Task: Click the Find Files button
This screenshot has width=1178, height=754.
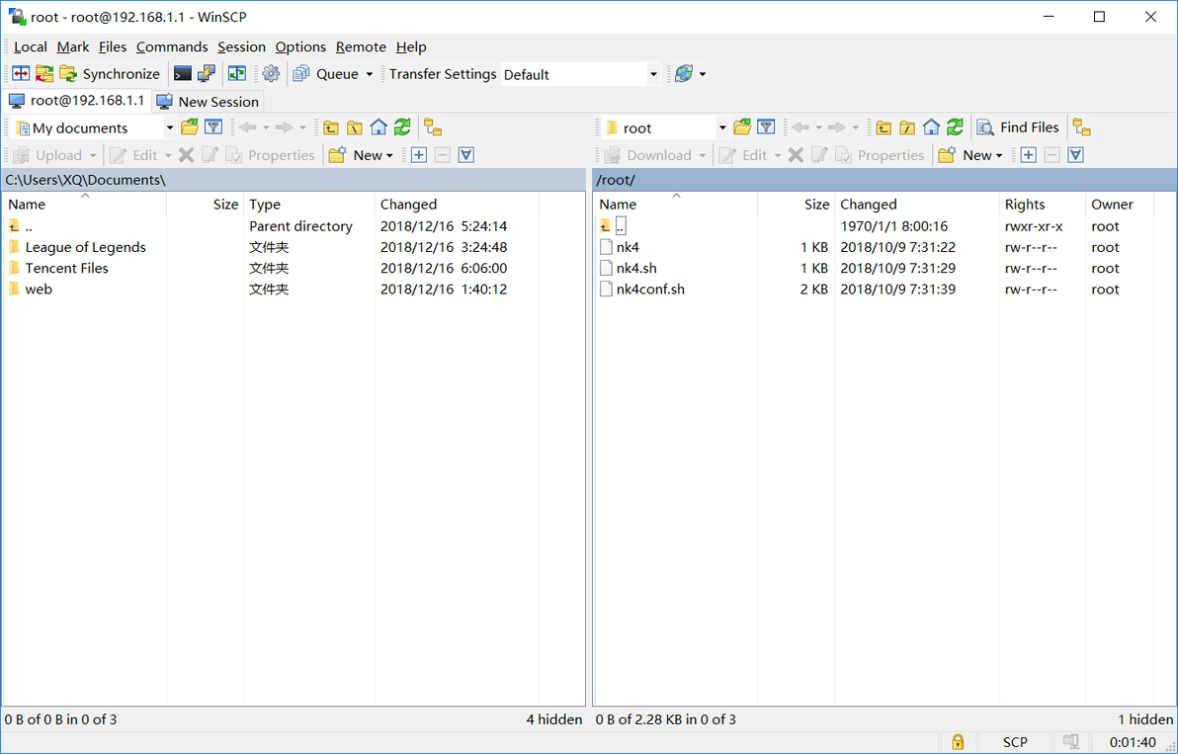Action: 1018,127
